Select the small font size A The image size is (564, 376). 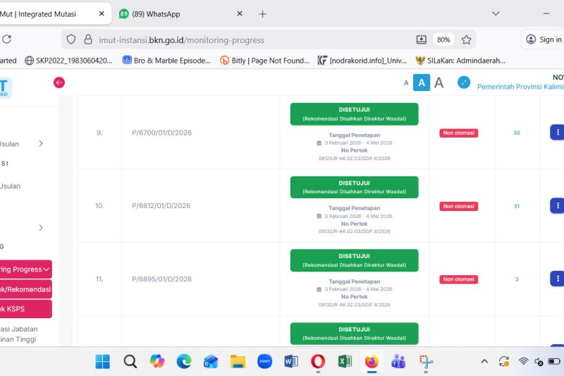(x=406, y=83)
